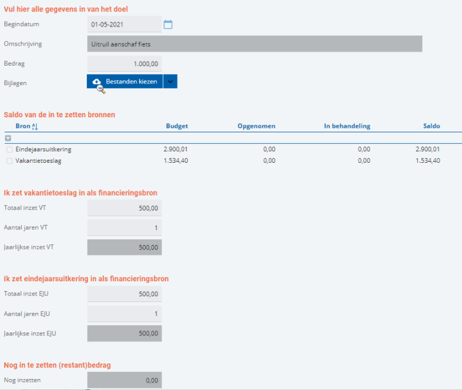Image resolution: width=462 pixels, height=390 pixels.
Task: Focus the Aantal jaren VT field
Action: 124,227
